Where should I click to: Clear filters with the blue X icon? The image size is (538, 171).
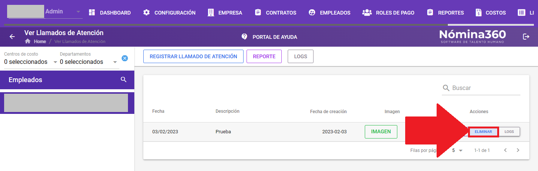[x=125, y=58]
